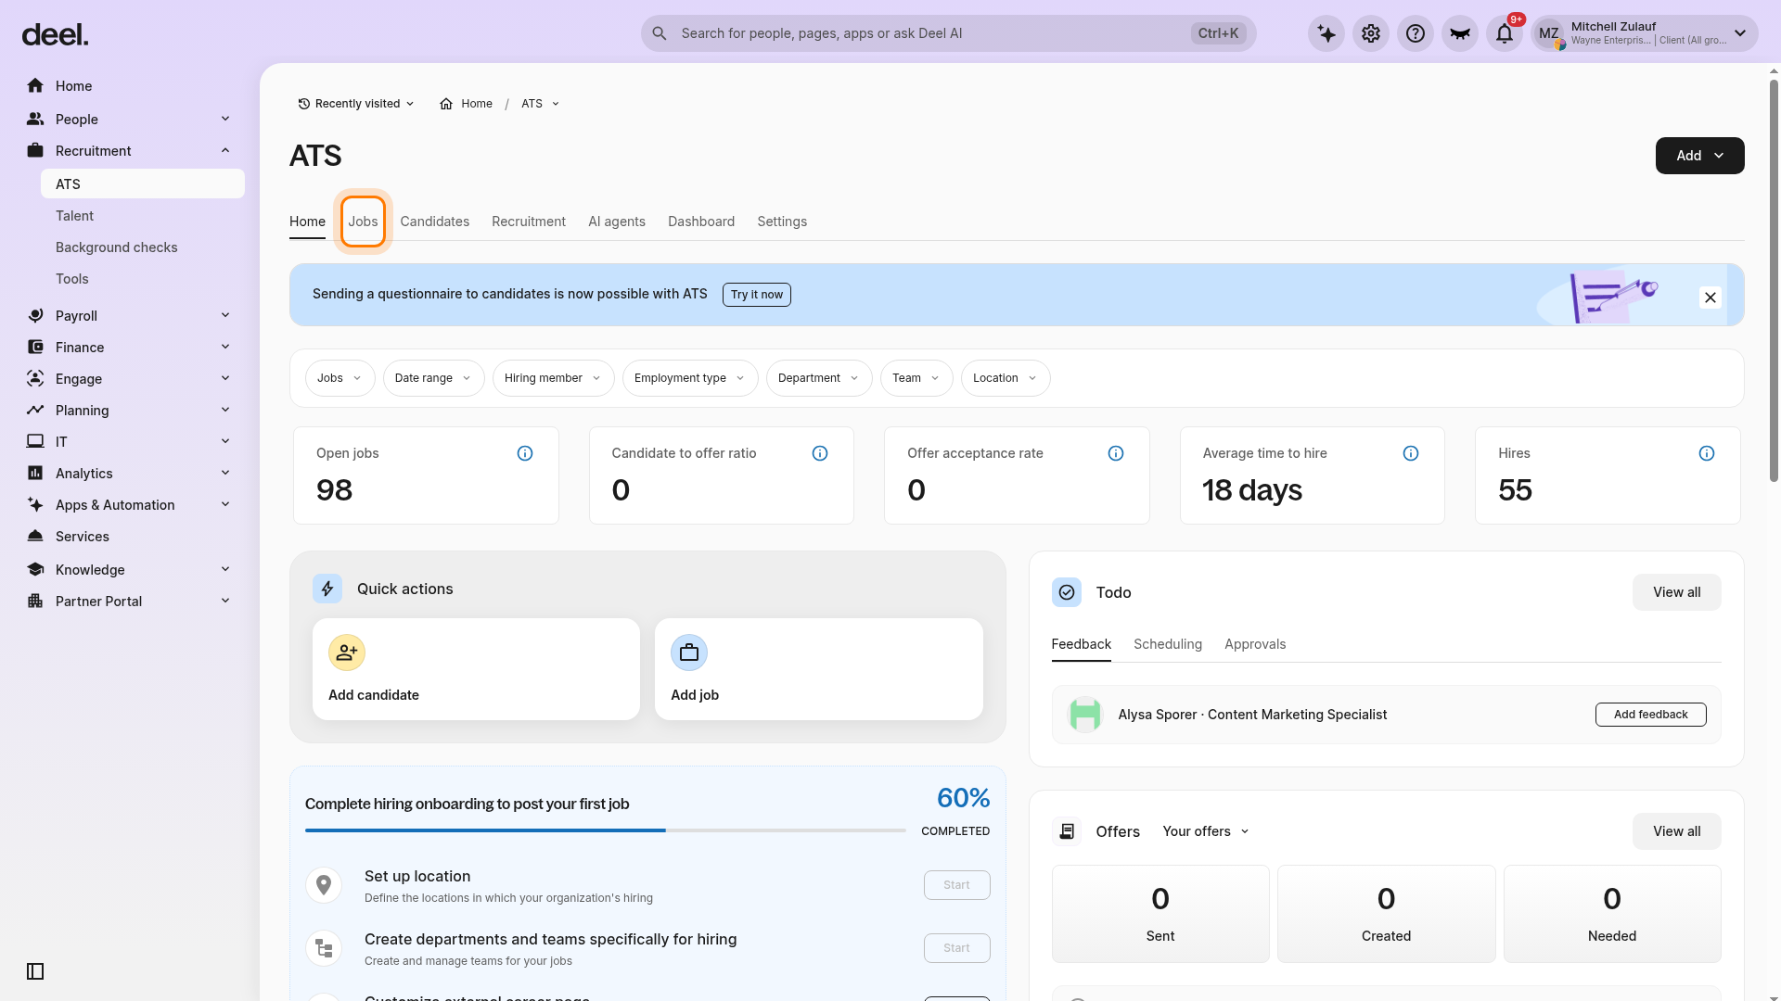Image resolution: width=1781 pixels, height=1001 pixels.
Task: Open the Location filter dropdown
Action: pyautogui.click(x=1006, y=378)
